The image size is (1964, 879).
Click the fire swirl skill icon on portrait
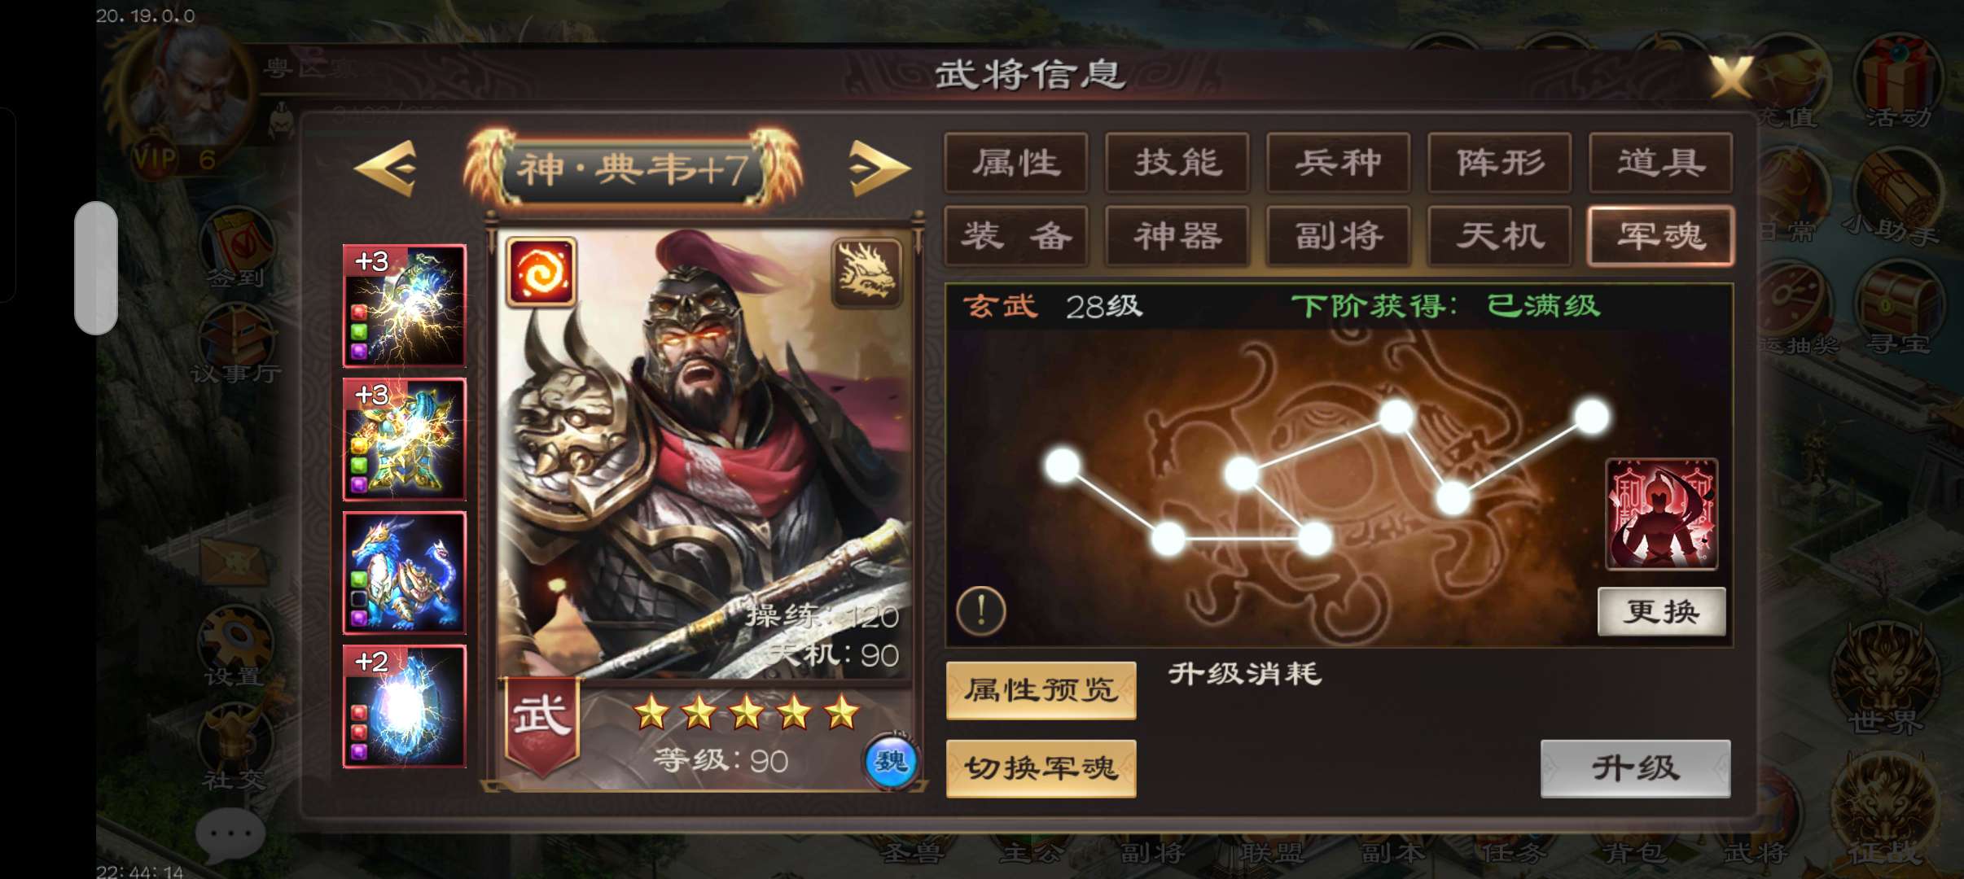coord(541,273)
